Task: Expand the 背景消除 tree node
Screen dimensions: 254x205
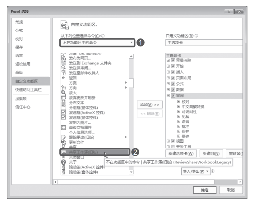Action: tap(168, 60)
